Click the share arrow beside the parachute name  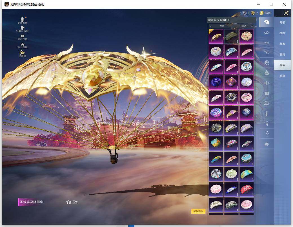75,202
